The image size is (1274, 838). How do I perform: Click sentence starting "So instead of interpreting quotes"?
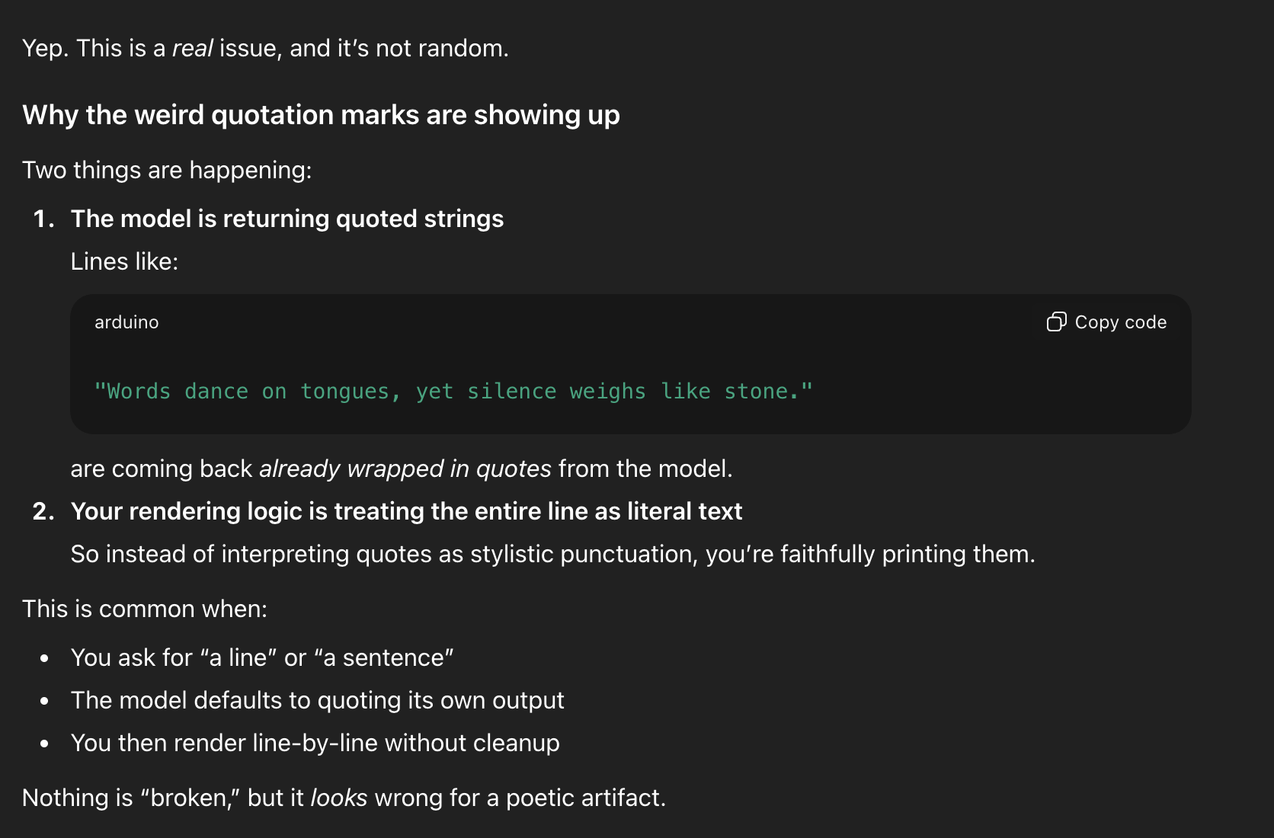pyautogui.click(x=552, y=554)
